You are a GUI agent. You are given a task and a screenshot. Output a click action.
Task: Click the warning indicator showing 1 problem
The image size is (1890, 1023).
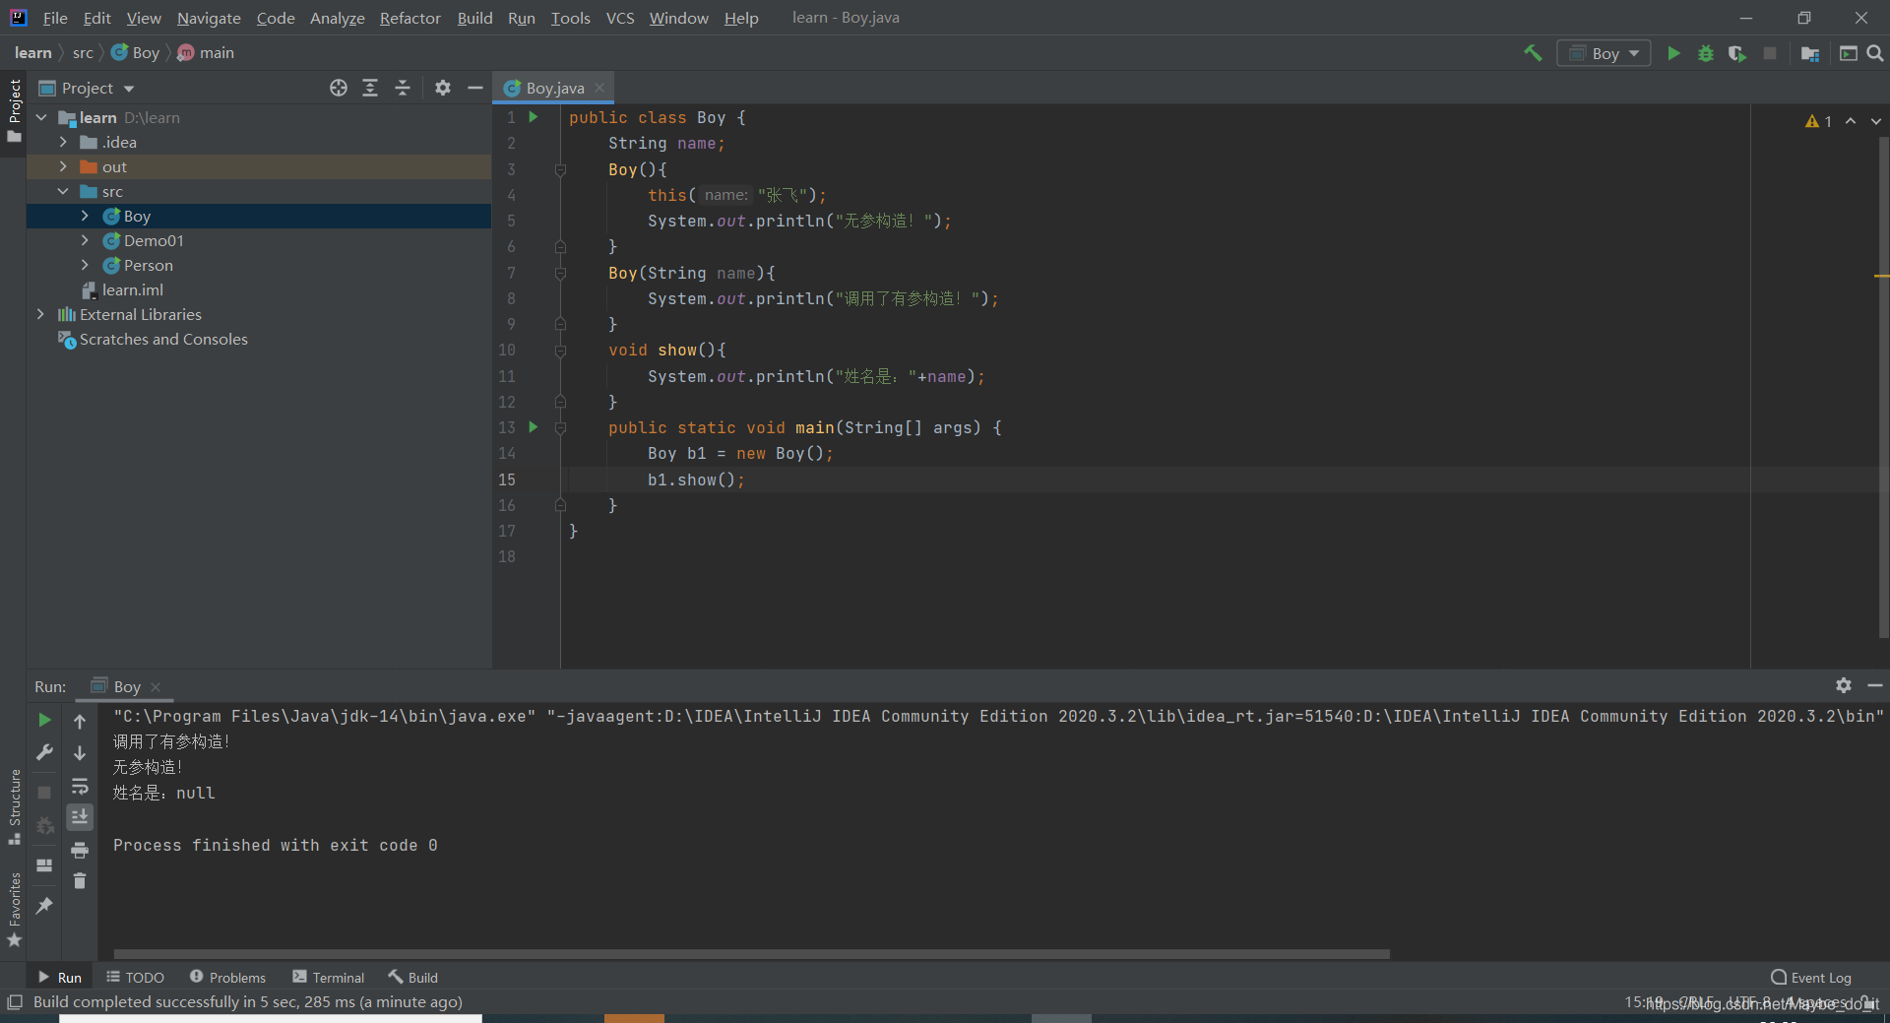[x=1818, y=121]
